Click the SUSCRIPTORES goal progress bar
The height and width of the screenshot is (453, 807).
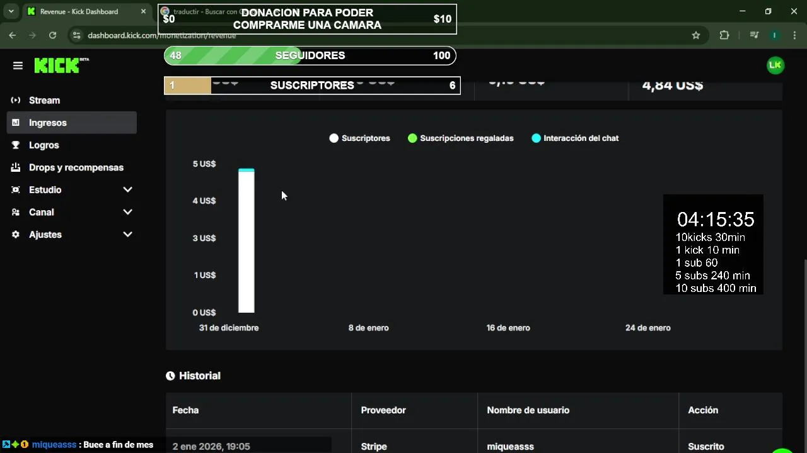click(312, 86)
